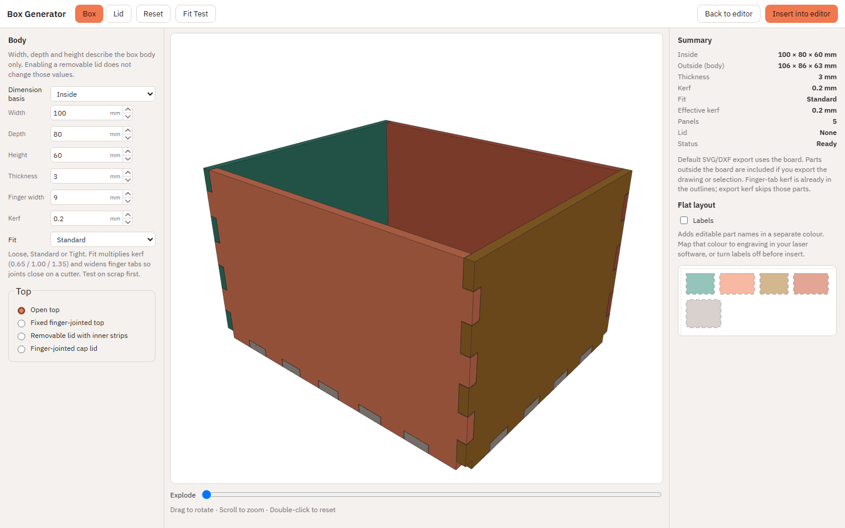Viewport: 845px width, 528px height.
Task: Click the Explode slider handle
Action: coord(207,495)
